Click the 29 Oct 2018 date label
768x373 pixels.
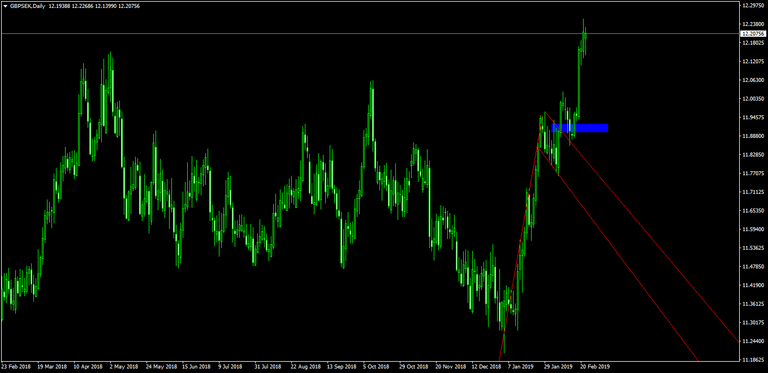point(413,366)
